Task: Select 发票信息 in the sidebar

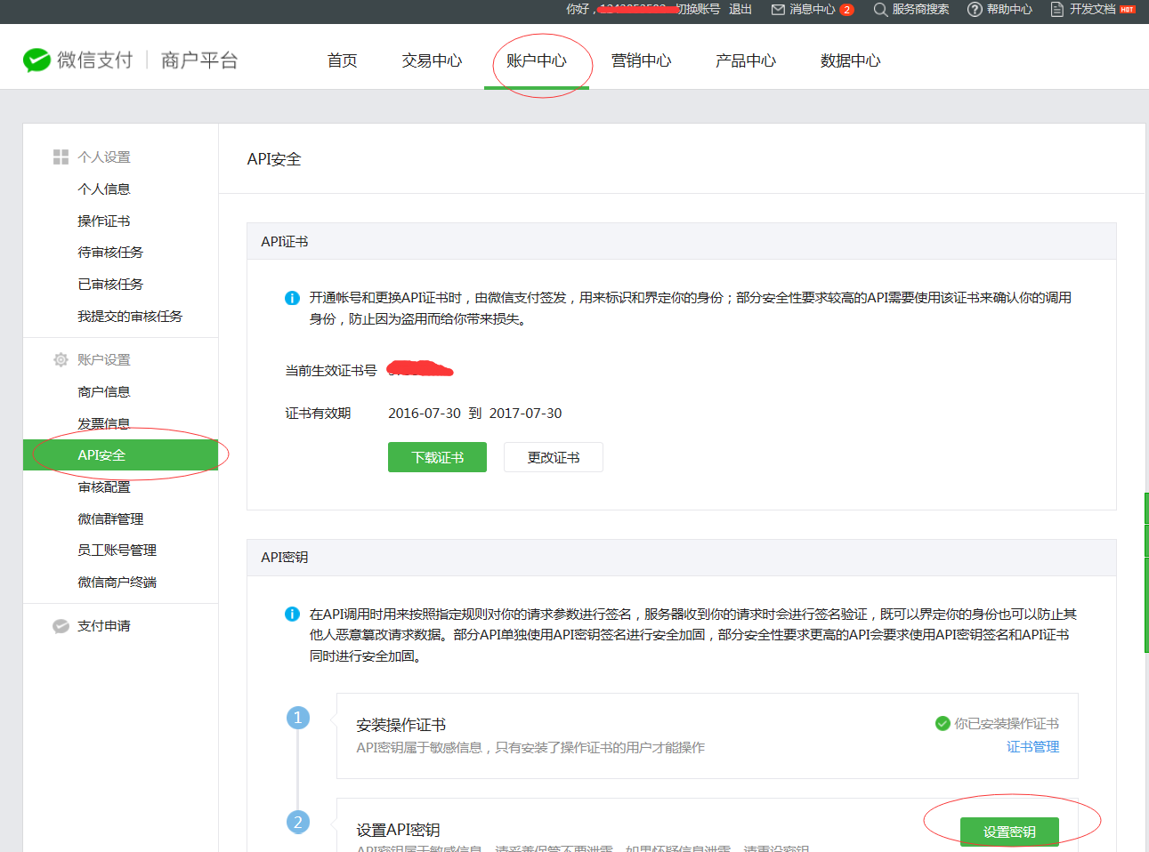Action: pyautogui.click(x=104, y=424)
